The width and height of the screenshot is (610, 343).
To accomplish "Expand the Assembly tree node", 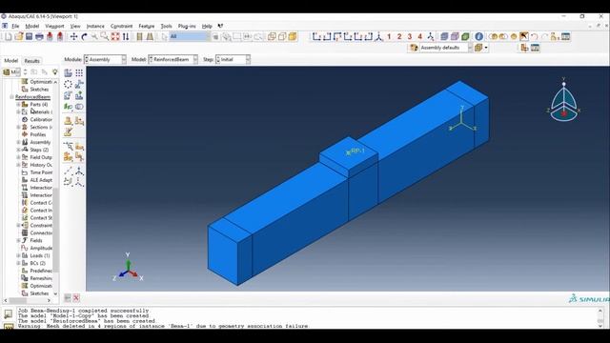I will pos(18,142).
